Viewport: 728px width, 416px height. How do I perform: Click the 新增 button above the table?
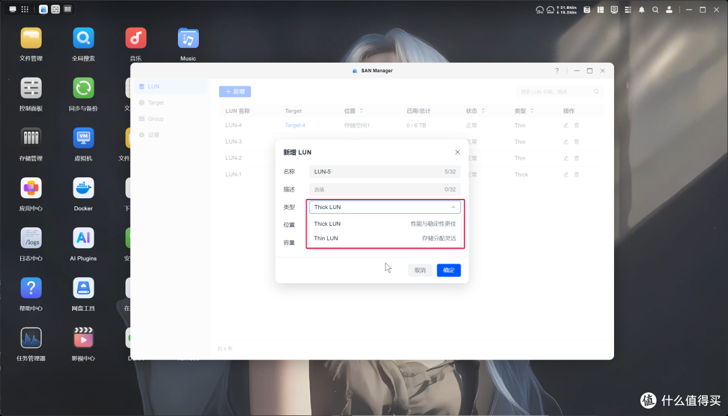pyautogui.click(x=235, y=92)
